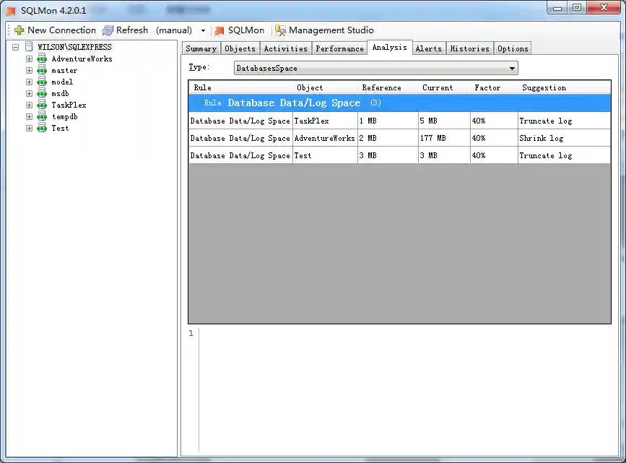
Task: Open the Alerts tab
Action: click(429, 48)
